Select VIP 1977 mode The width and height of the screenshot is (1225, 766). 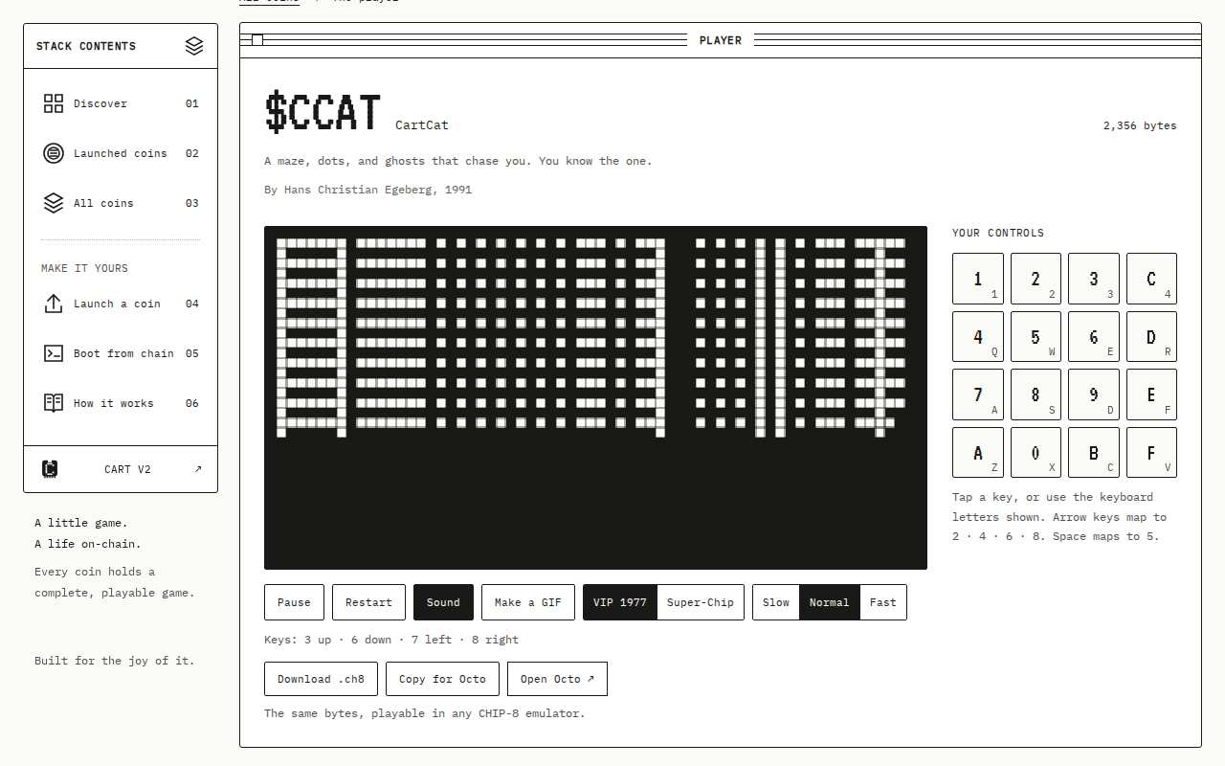[x=620, y=602]
